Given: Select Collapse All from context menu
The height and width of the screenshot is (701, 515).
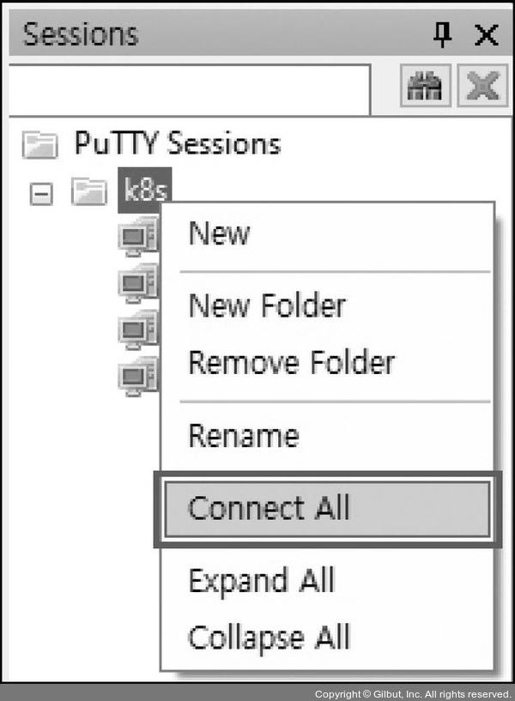Looking at the screenshot, I should pyautogui.click(x=270, y=638).
